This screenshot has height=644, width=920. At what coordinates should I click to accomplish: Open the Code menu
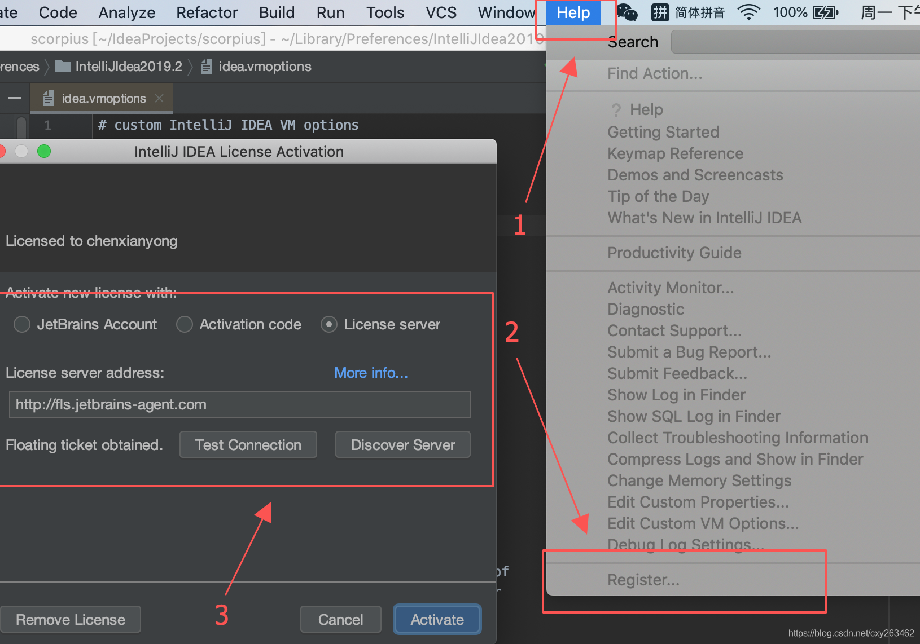point(58,12)
